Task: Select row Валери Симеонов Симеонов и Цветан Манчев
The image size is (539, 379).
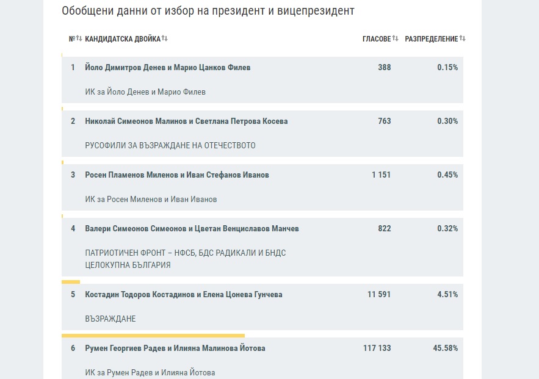Action: click(262, 247)
